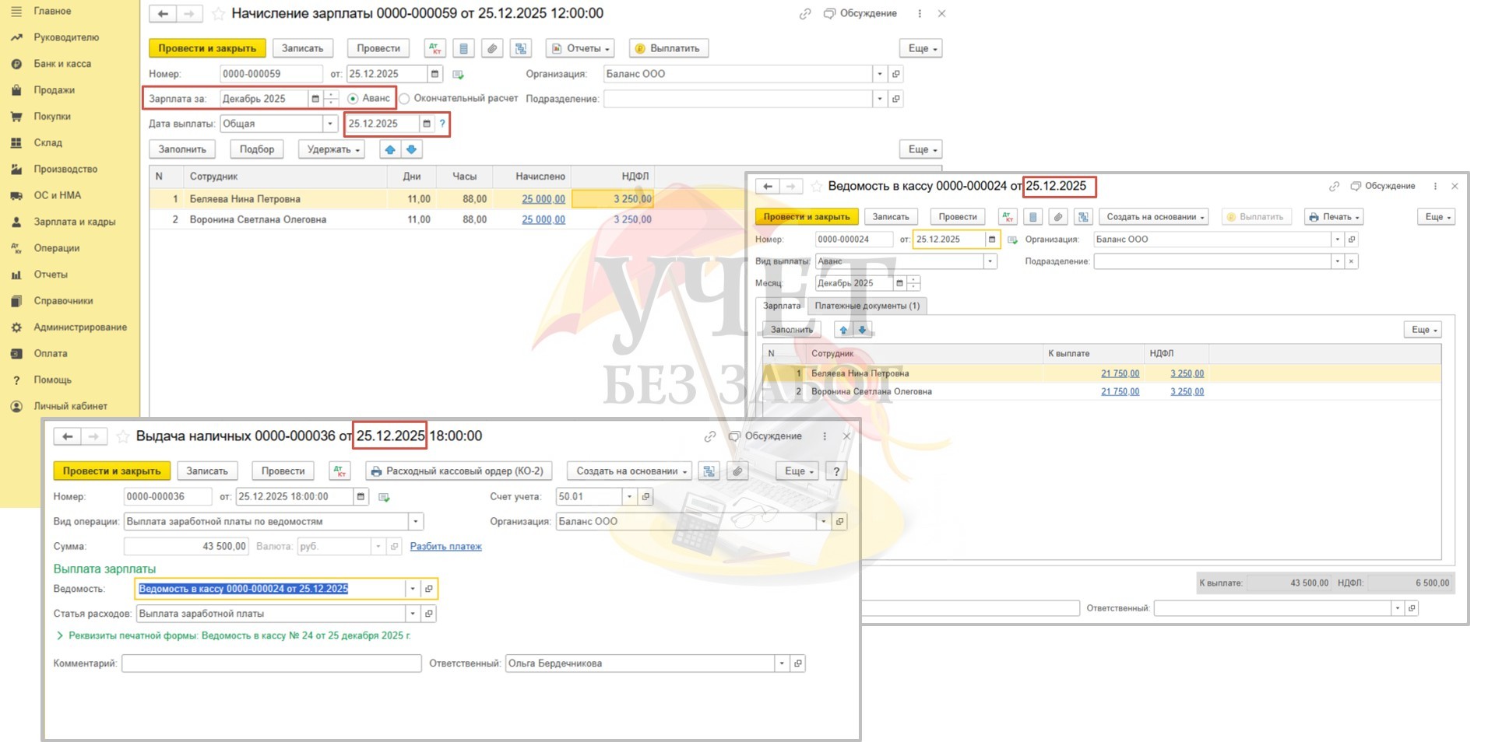Open Обсуждение in Выдача наличных window
This screenshot has height=742, width=1495.
pyautogui.click(x=765, y=436)
